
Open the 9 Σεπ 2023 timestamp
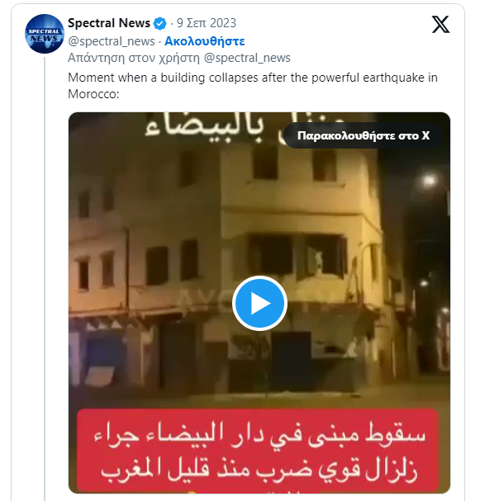207,23
